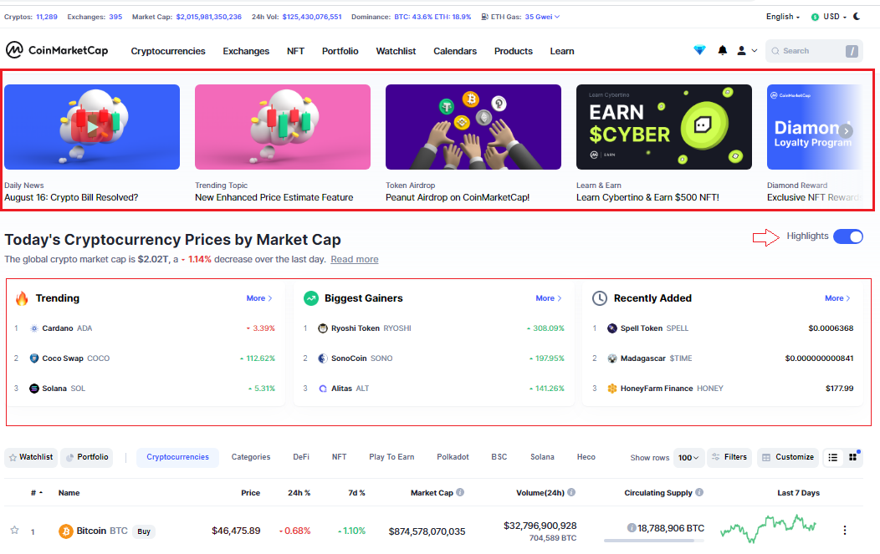The image size is (880, 554).
Task: Turn off the Highlights switch
Action: [x=848, y=236]
